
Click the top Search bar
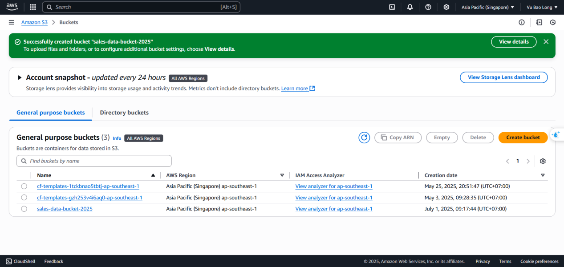141,7
